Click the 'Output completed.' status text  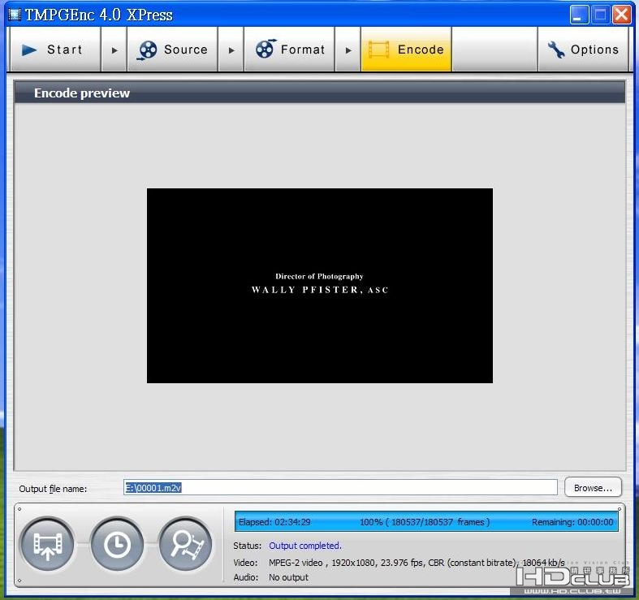click(305, 546)
